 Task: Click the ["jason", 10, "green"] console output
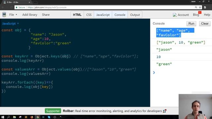coord(181,42)
